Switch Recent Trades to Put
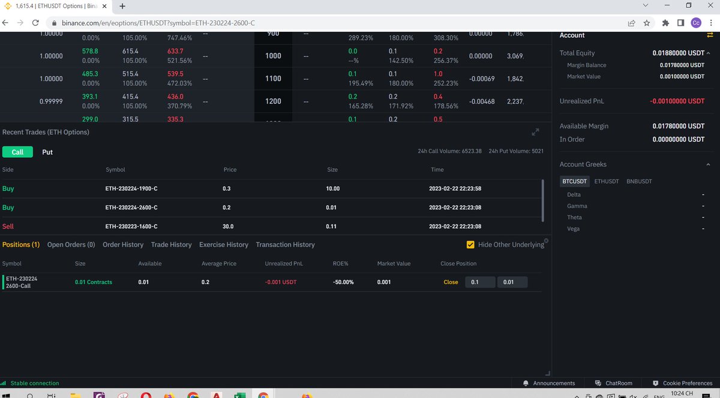Screen dimensions: 720x398 47,152
